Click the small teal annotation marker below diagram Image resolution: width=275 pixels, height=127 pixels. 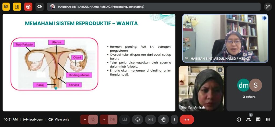click(x=56, y=88)
